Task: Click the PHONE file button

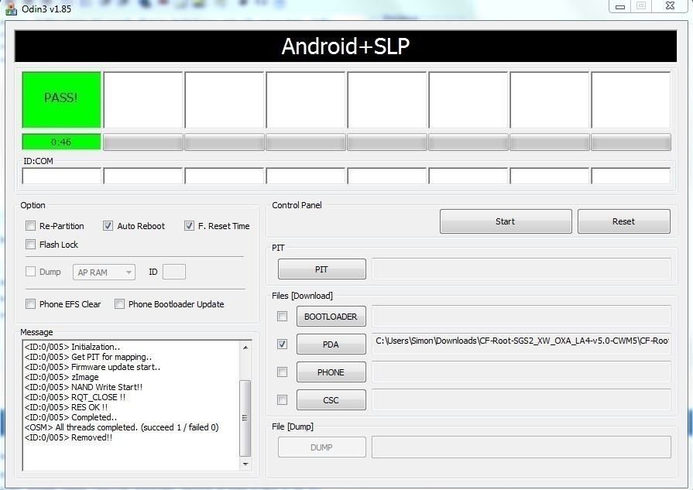Action: (331, 372)
